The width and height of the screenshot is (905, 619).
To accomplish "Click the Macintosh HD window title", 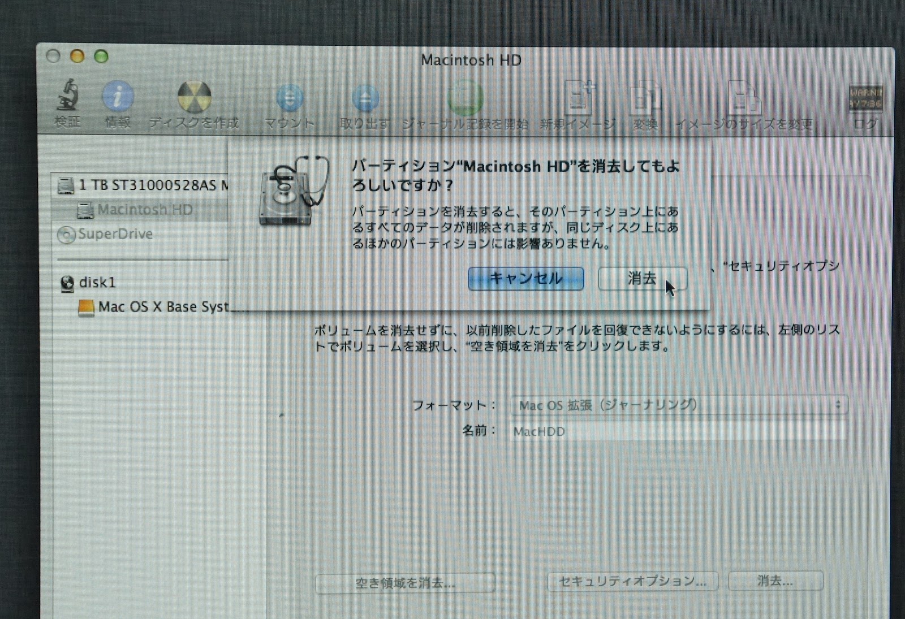I will (x=471, y=60).
